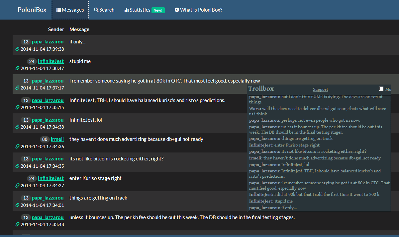Click the green New! badge on Statistics

click(158, 10)
